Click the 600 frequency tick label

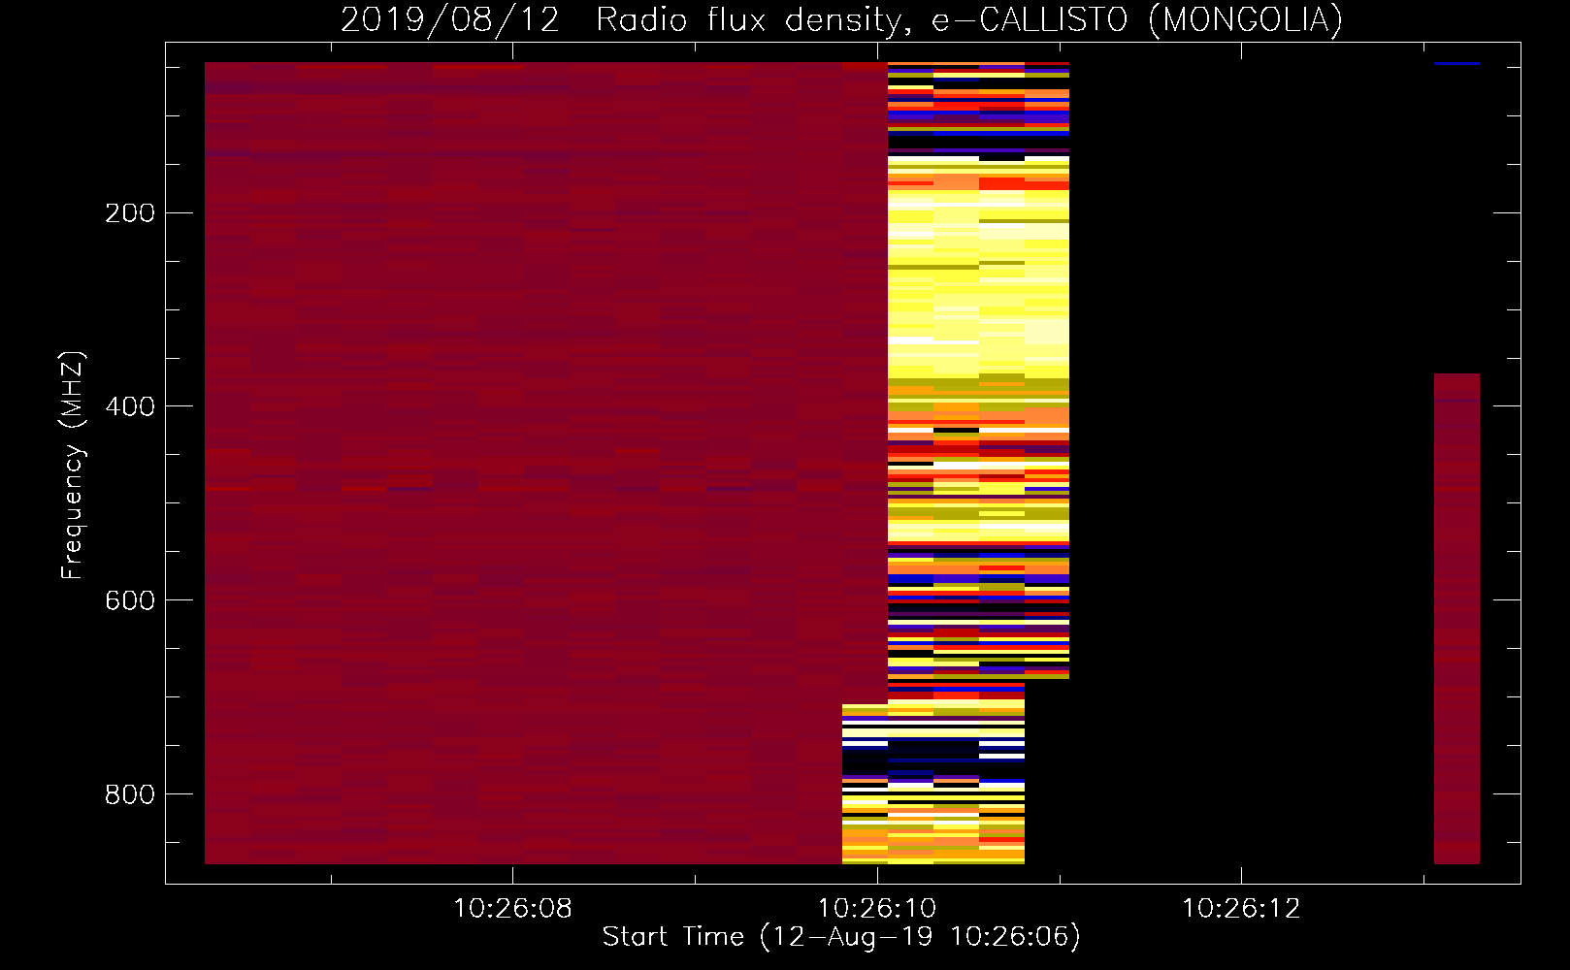(x=130, y=600)
